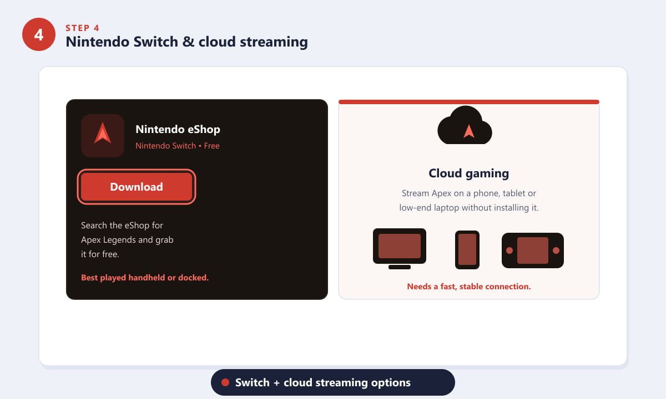This screenshot has width=666, height=399.
Task: Select the handheld console device icon
Action: tap(533, 250)
